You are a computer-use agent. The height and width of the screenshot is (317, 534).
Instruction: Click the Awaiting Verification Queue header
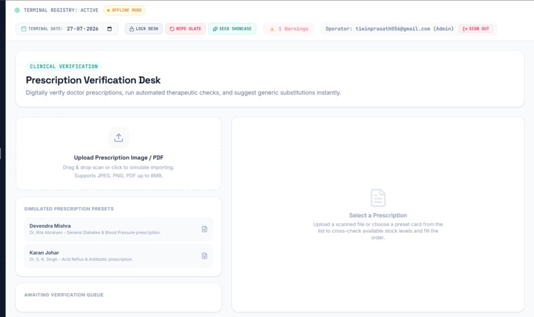(64, 295)
